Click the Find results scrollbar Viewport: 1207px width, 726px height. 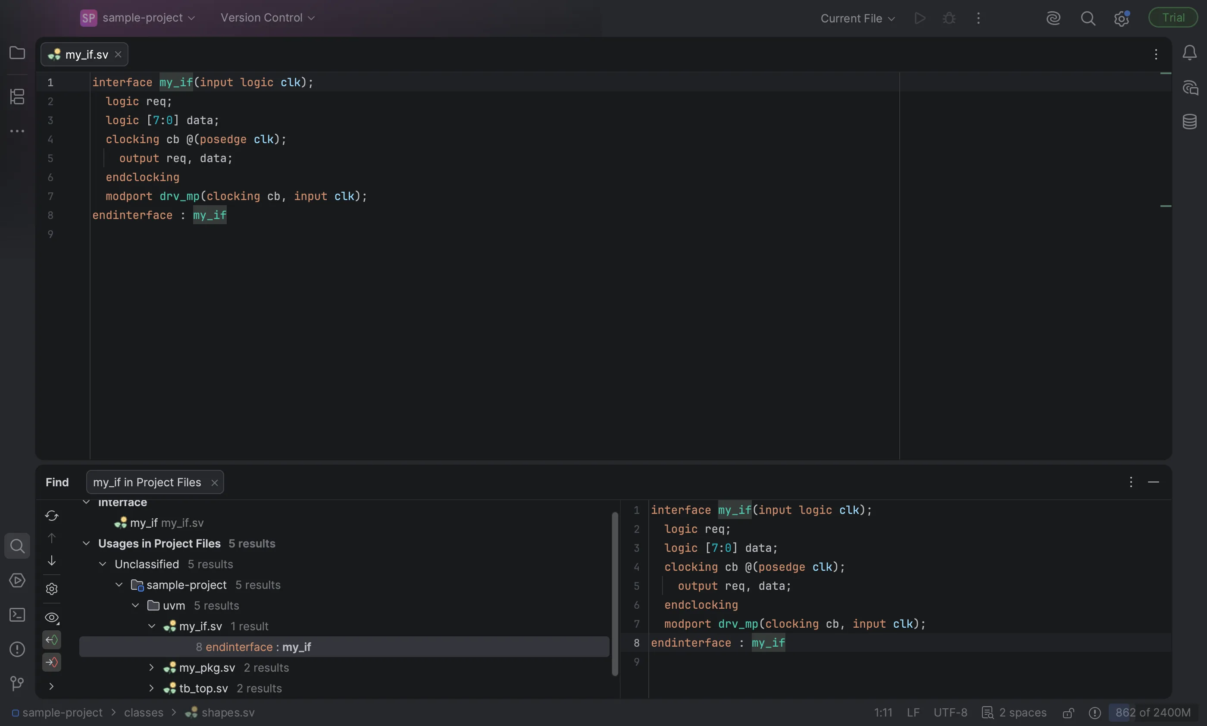pos(615,594)
